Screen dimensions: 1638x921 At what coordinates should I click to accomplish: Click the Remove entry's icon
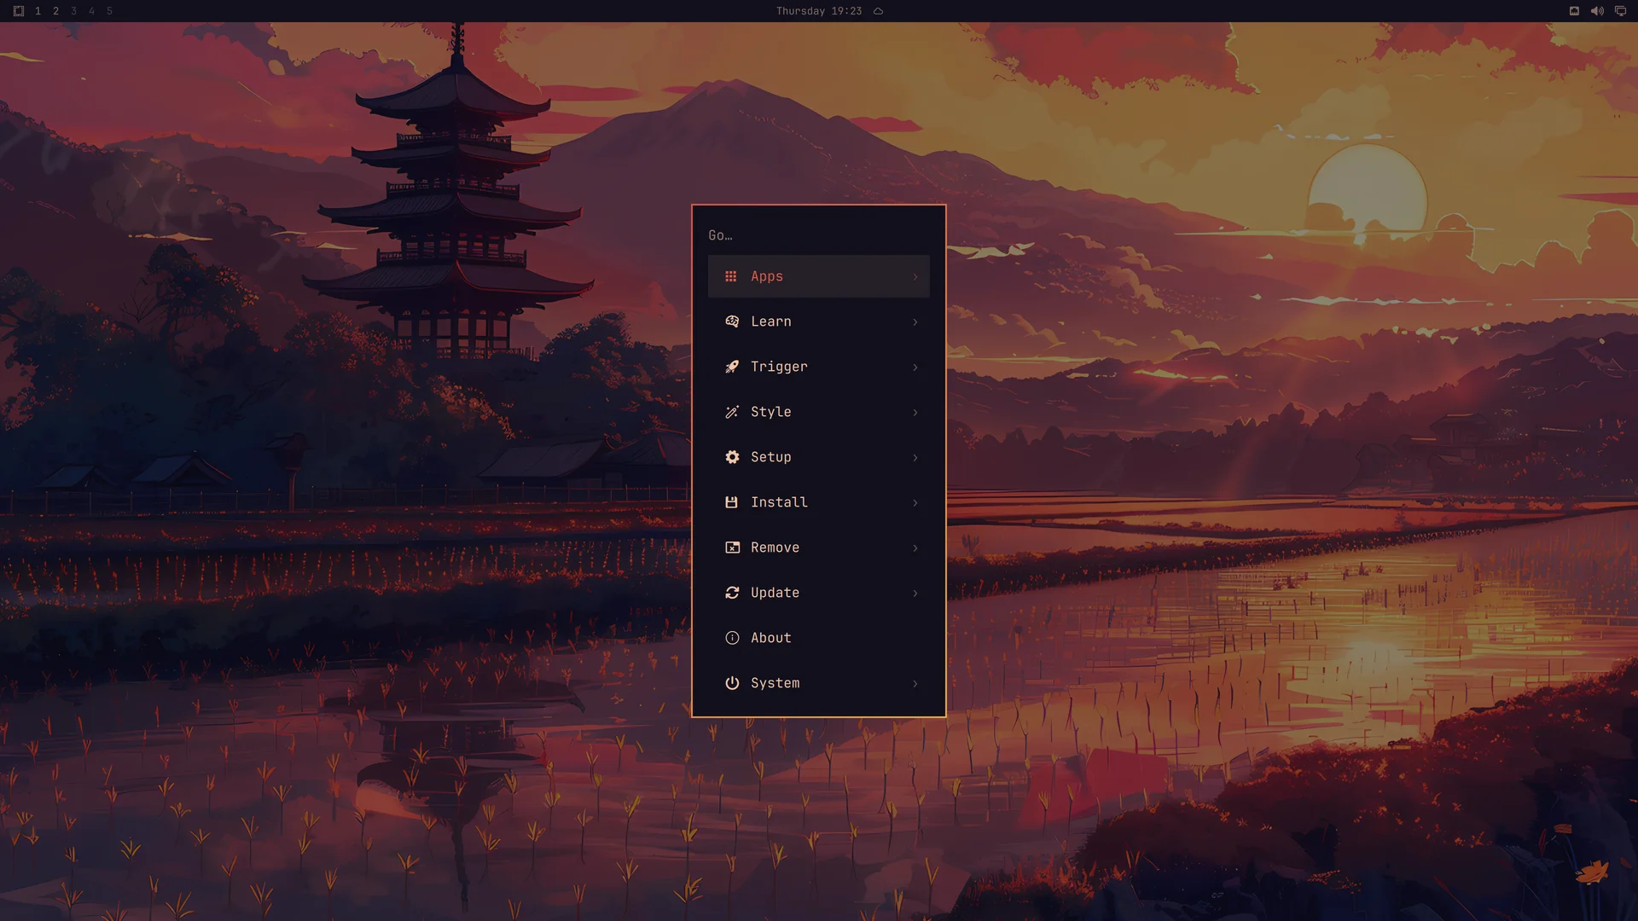(x=732, y=547)
